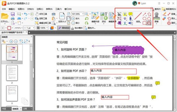
Task: Select the yellow Sticky note tool
Action: (130, 14)
